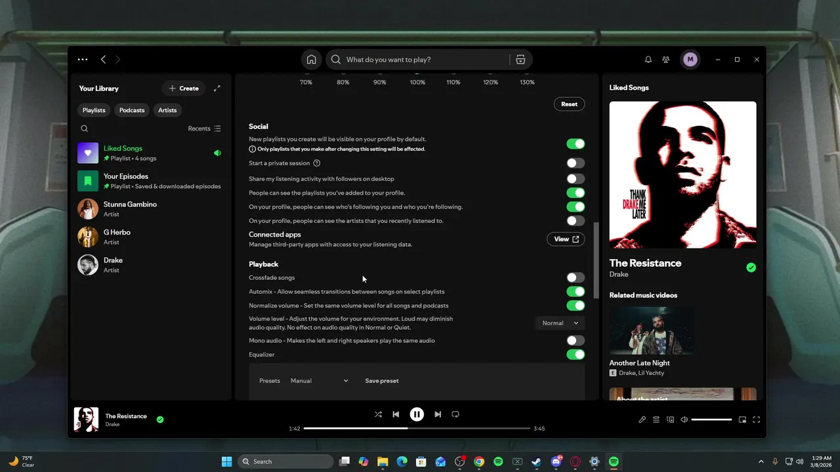Filter library by Playlists chip
The height and width of the screenshot is (472, 840).
pos(94,110)
